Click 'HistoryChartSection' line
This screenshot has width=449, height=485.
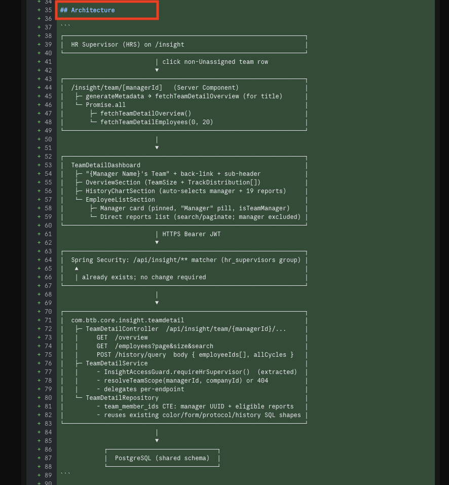coord(185,191)
